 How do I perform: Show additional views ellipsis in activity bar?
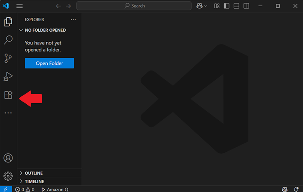pyautogui.click(x=8, y=113)
